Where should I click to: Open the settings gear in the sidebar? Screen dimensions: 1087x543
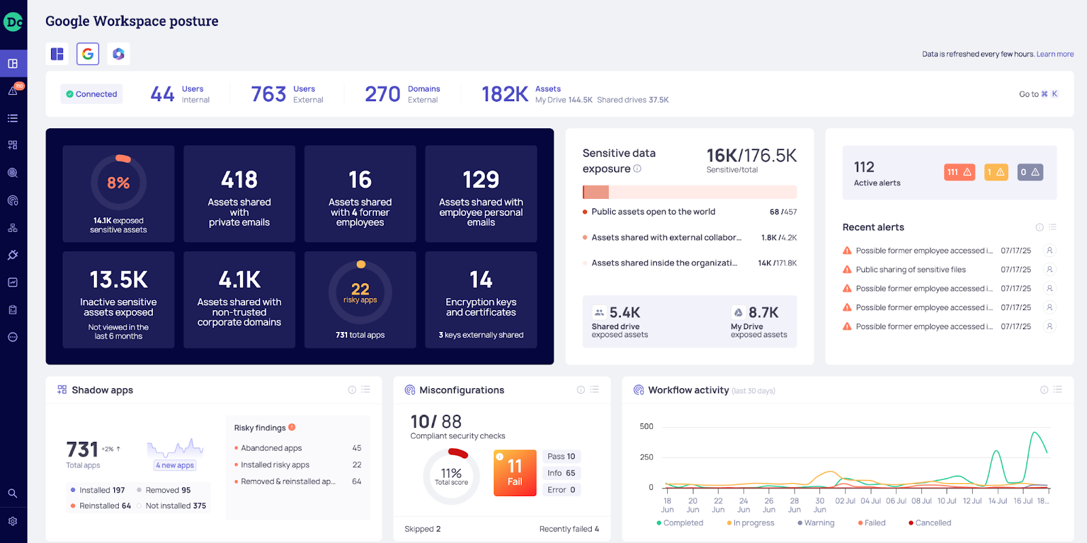click(x=13, y=521)
